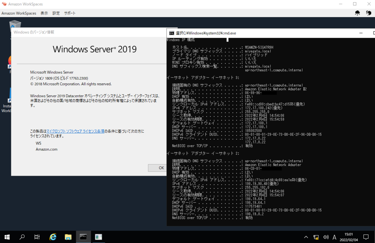Click the 'ハイブリッド' node type value in cmd
This screenshot has height=243, width=375.
(x=256, y=55)
